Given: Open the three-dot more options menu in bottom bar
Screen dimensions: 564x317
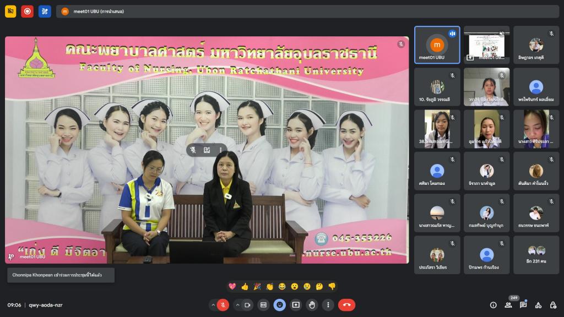Looking at the screenshot, I should click(x=328, y=305).
